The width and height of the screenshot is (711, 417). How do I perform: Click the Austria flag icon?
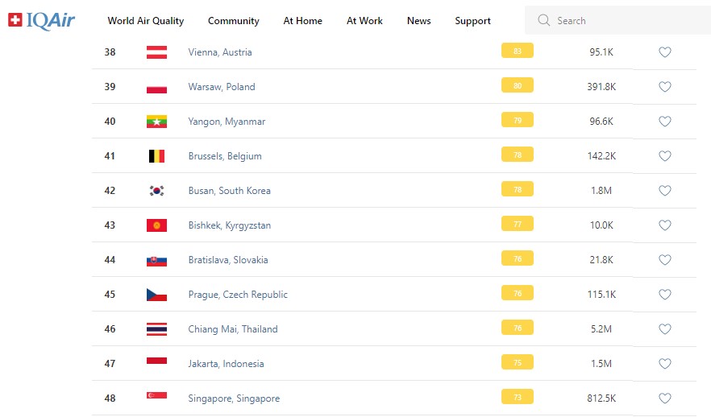pos(156,52)
